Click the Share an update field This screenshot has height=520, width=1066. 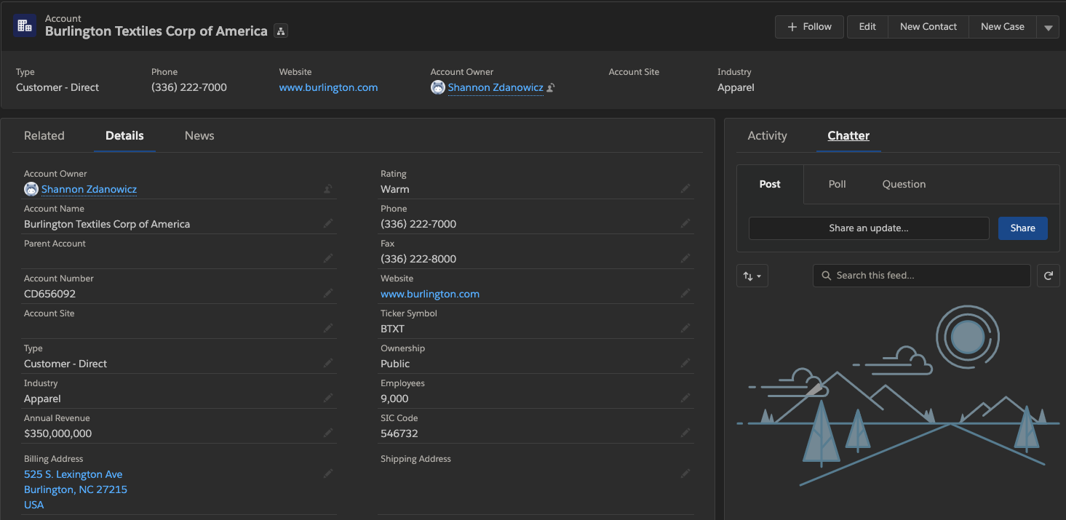point(869,228)
